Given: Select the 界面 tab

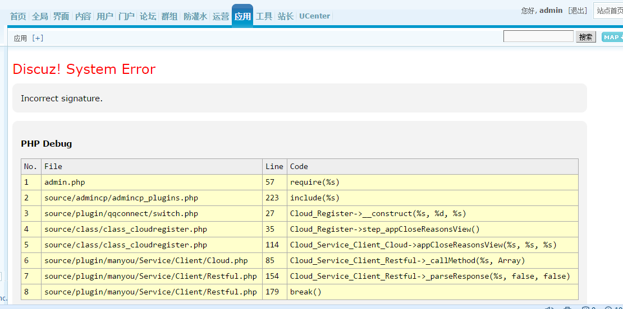Looking at the screenshot, I should coord(61,16).
